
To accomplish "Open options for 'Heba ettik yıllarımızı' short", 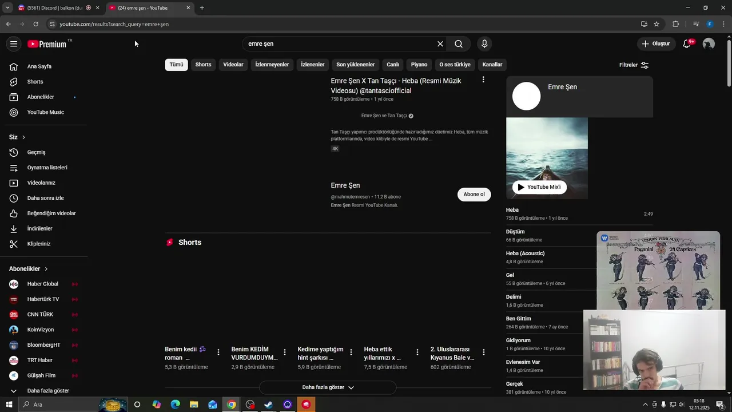I will (x=417, y=352).
